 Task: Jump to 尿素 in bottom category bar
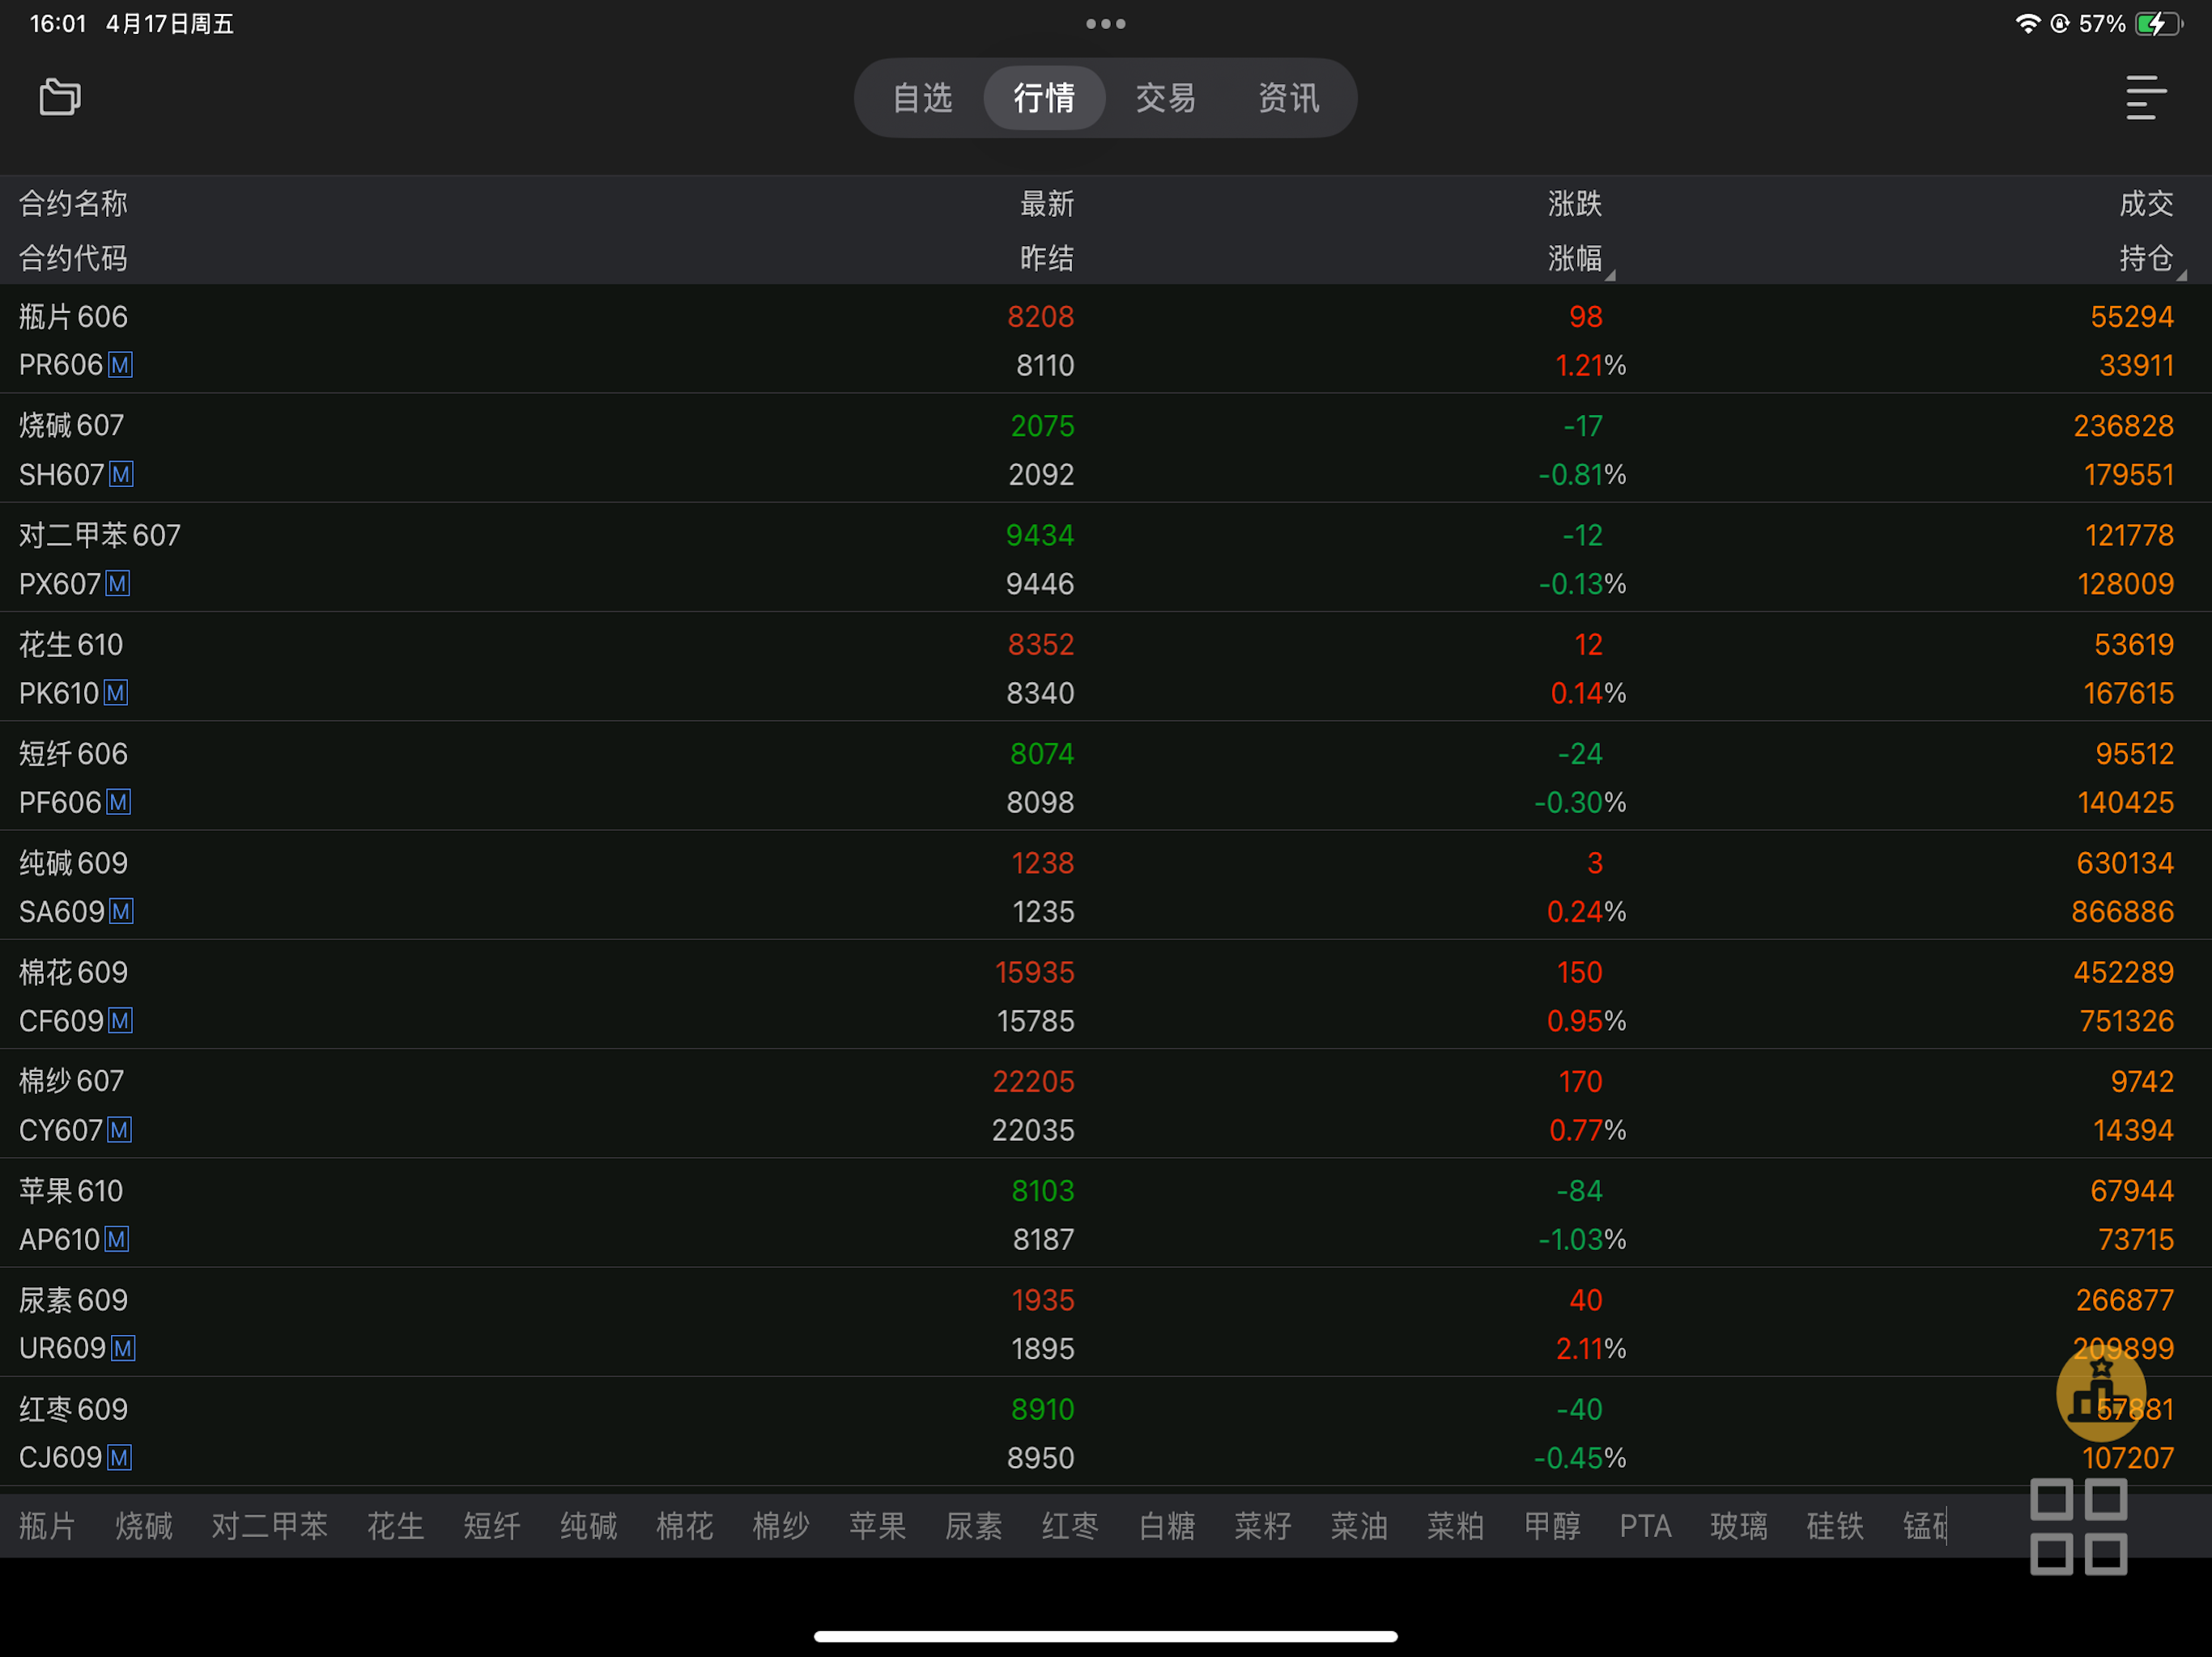(x=974, y=1526)
